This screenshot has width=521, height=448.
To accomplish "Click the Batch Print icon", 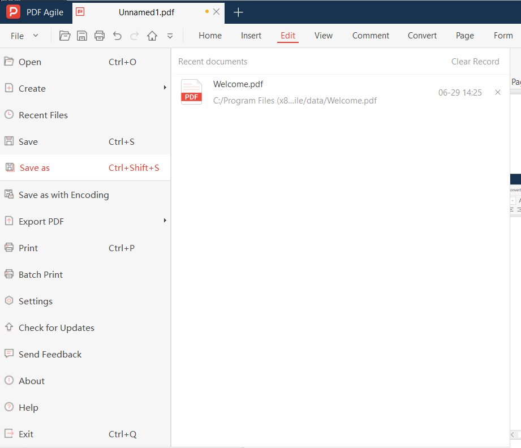I will [9, 274].
